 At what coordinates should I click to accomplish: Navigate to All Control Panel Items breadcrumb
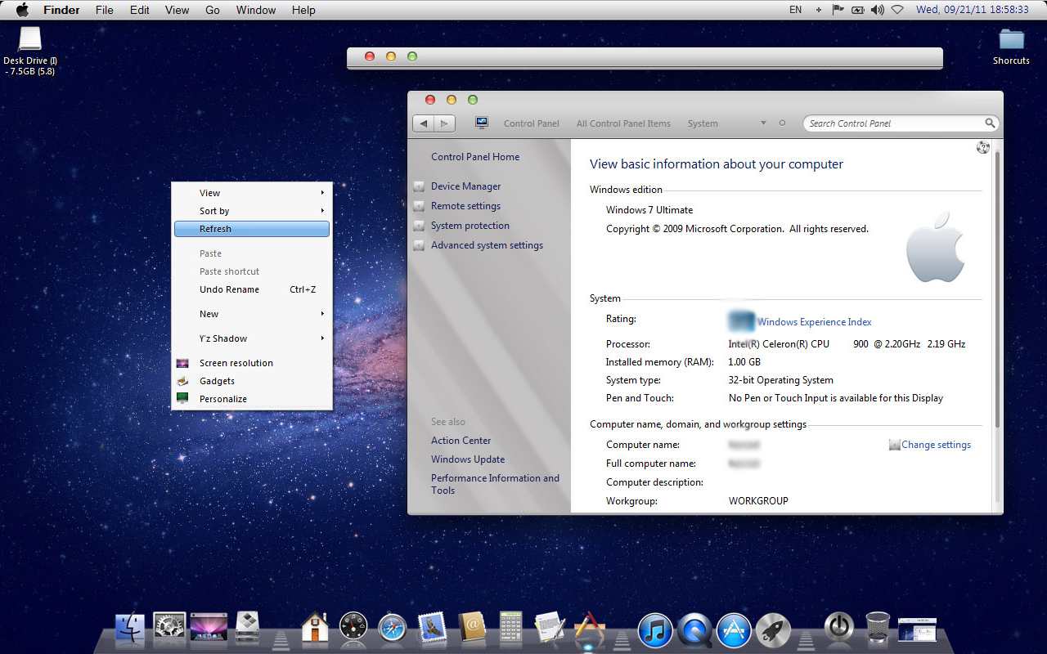tap(623, 123)
